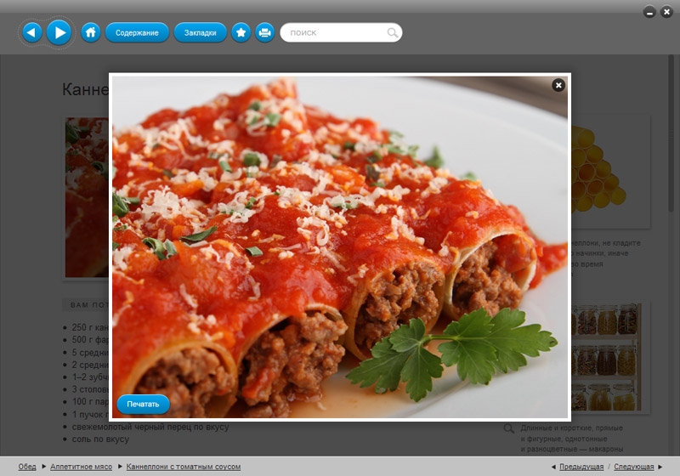The width and height of the screenshot is (680, 476).
Task: Open Каннеллони с томатным соусом breadcrumb
Action: click(184, 467)
